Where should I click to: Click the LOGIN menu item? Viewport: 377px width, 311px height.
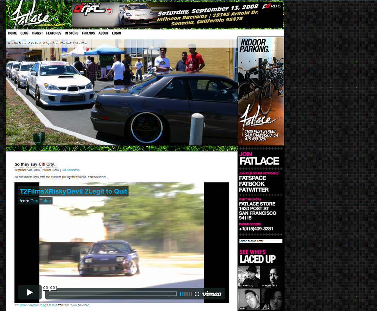pyautogui.click(x=116, y=33)
